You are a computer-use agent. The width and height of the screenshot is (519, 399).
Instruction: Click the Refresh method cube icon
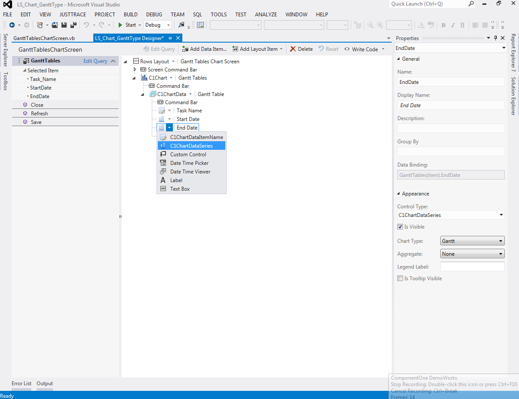[25, 113]
